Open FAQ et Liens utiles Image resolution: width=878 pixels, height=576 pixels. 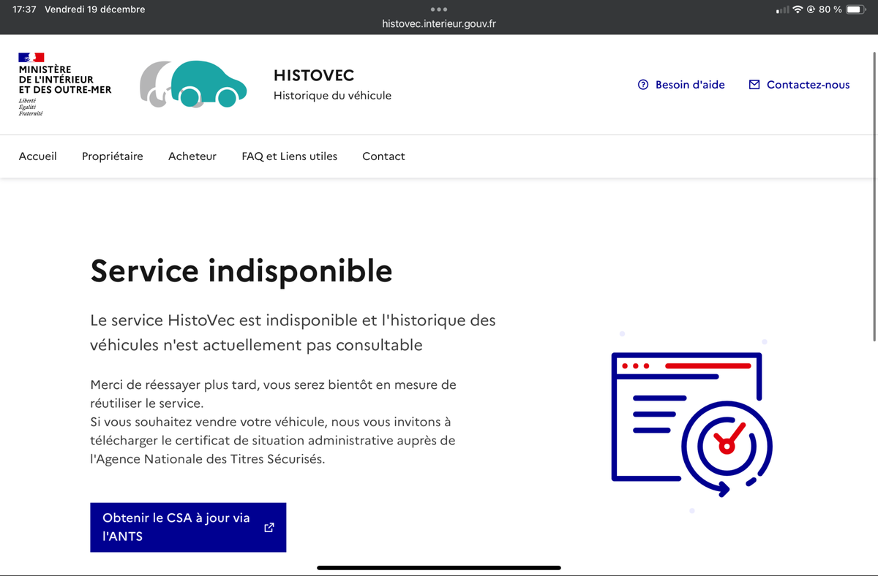[290, 156]
